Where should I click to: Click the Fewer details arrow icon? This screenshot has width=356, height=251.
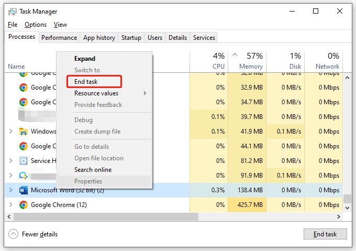tap(14, 234)
